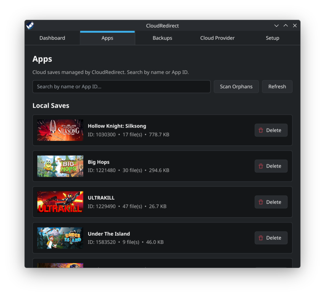Screen dimensions: 325x297
Task: Click the Under The Island title text
Action: (x=109, y=234)
